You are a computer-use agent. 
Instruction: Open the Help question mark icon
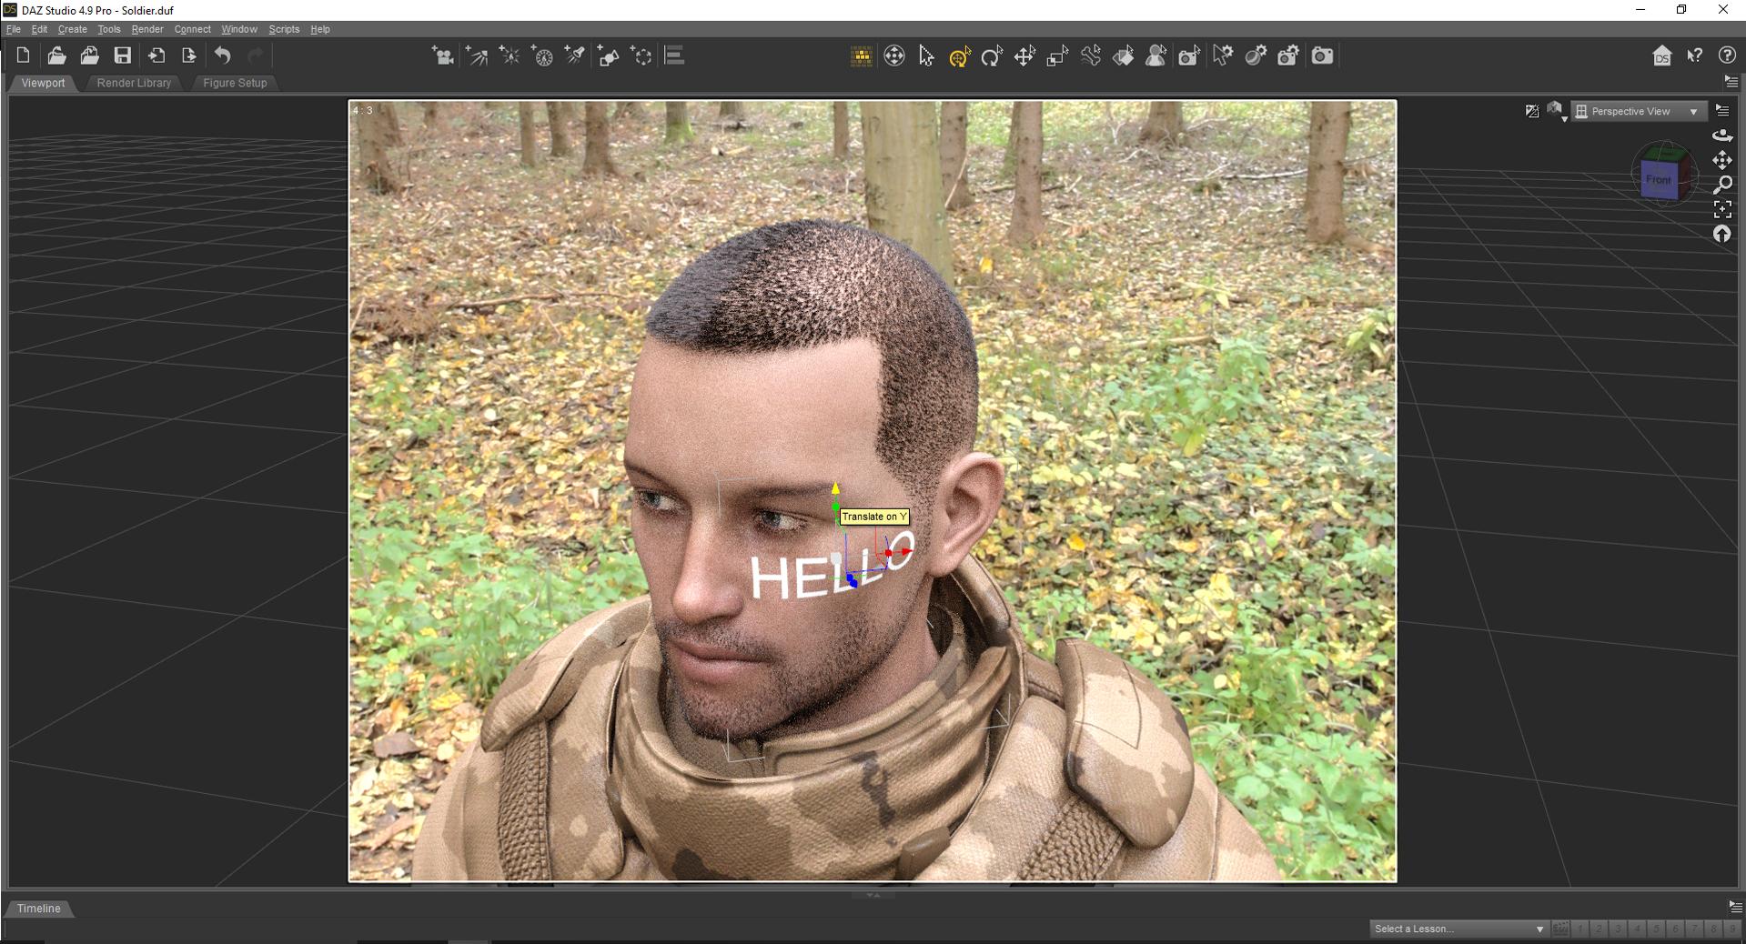[1727, 56]
